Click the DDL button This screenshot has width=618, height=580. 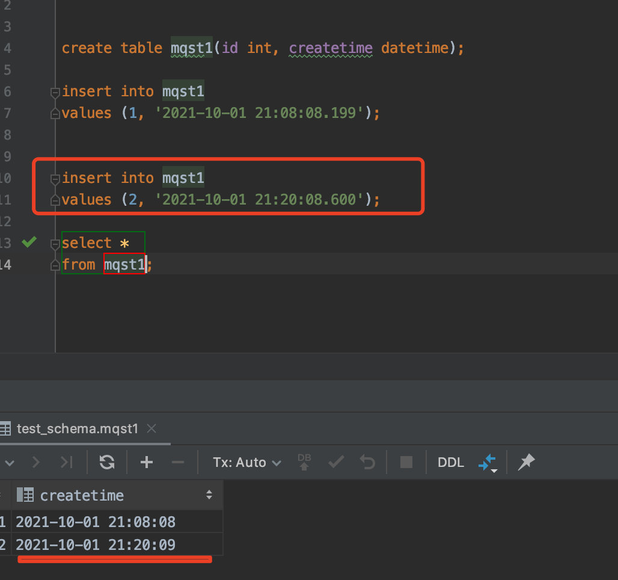pos(450,462)
